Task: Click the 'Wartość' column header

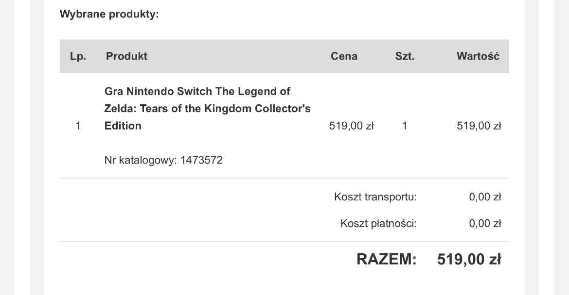Action: point(478,56)
